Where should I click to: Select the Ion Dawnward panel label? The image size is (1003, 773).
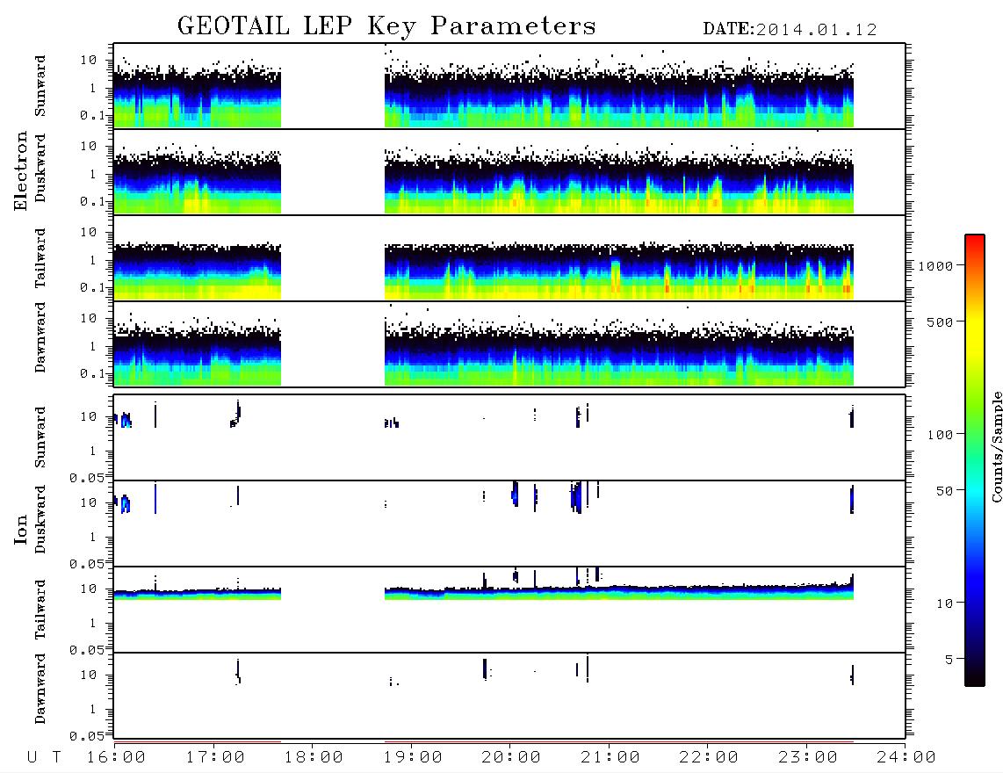click(40, 689)
